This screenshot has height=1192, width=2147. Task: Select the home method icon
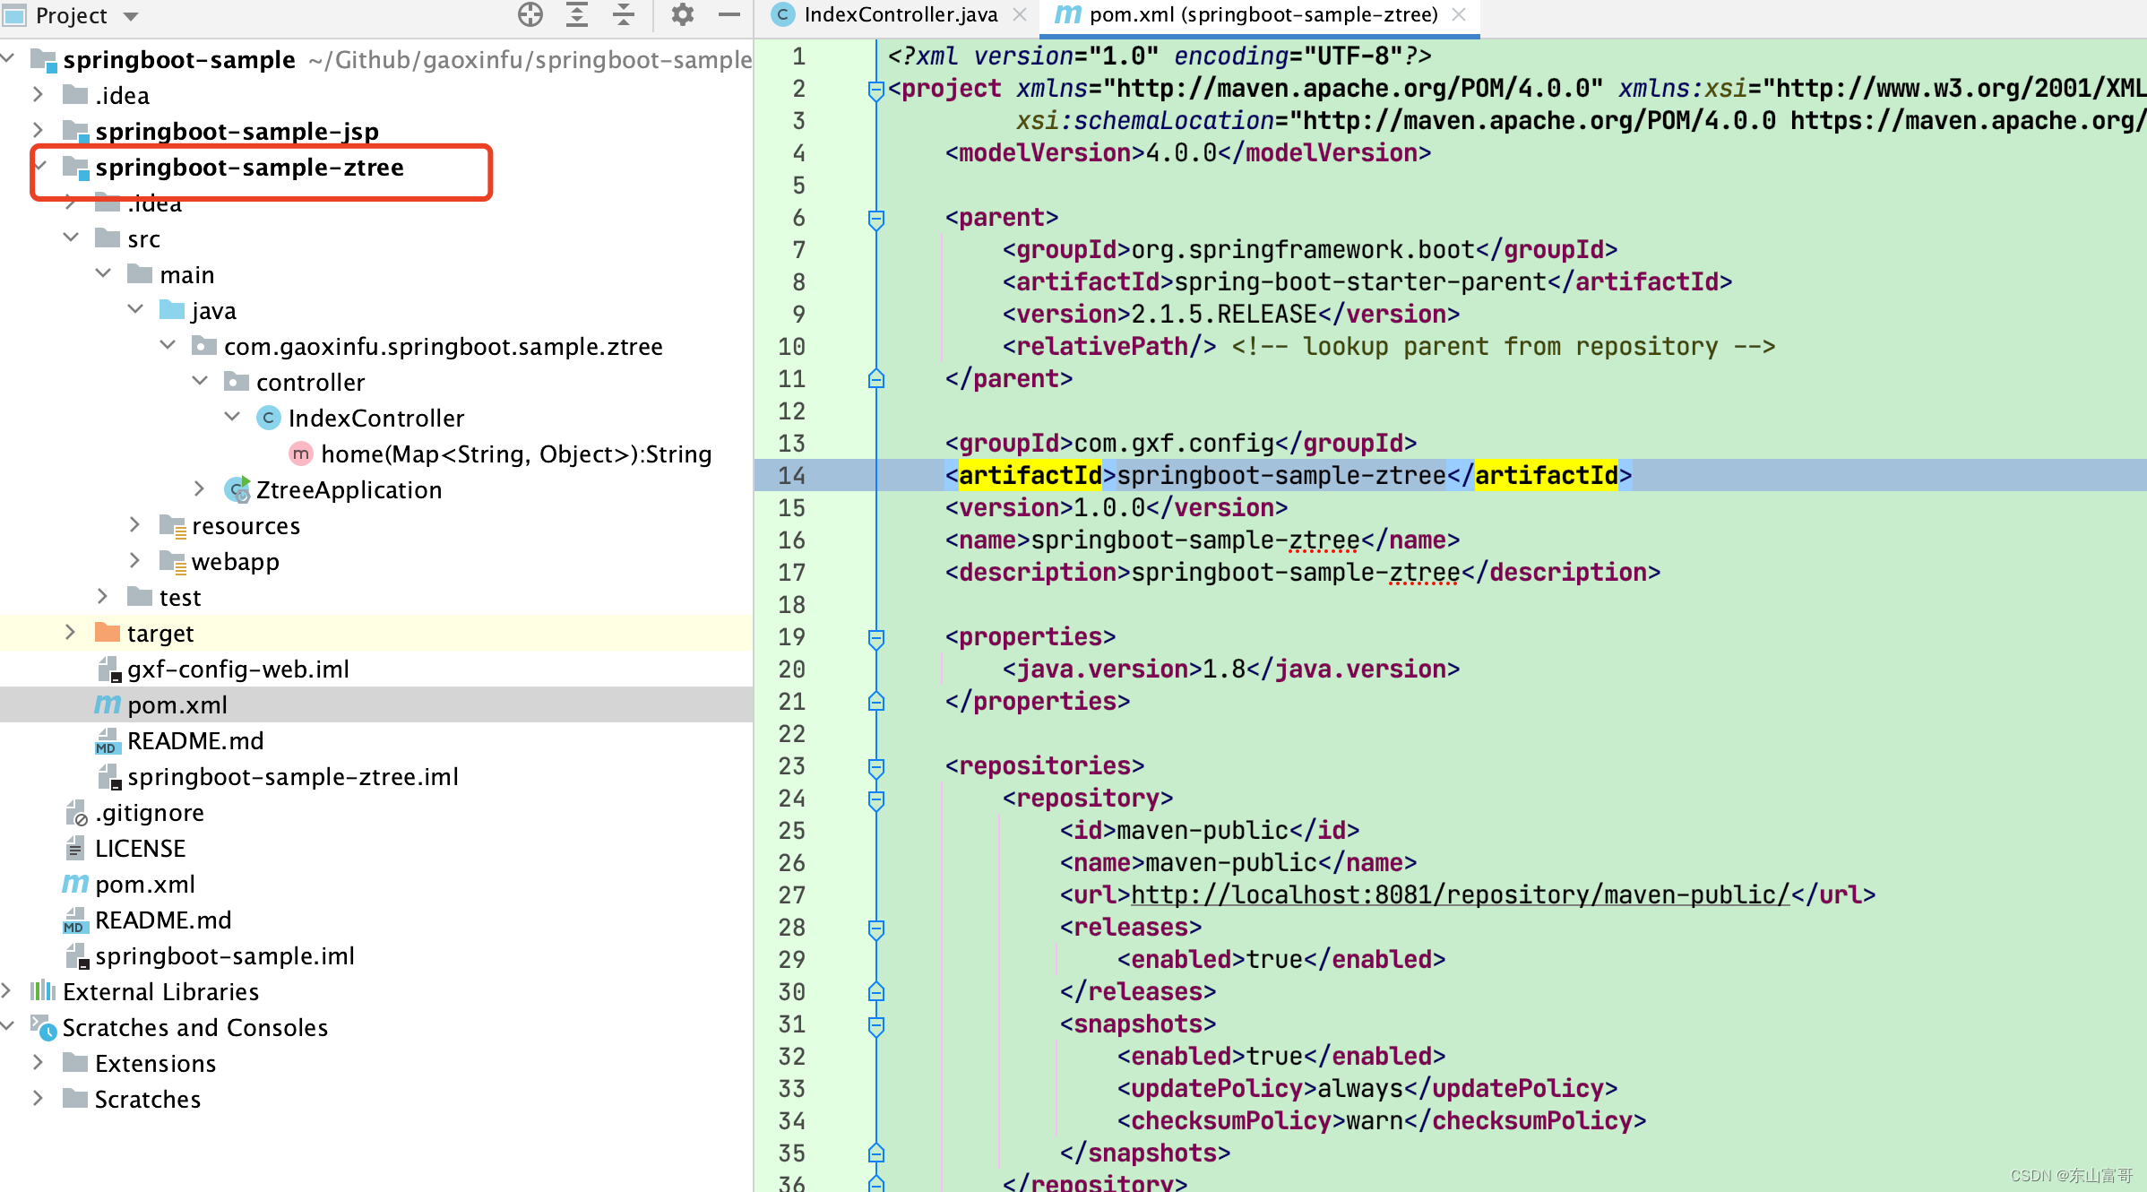click(x=300, y=453)
